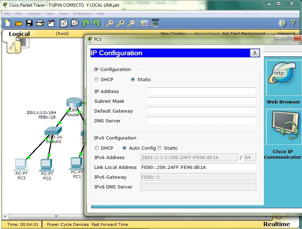Viewport: 302px width, 229px height.
Task: Click the horizontal scrollbar left arrow
Action: point(5,216)
